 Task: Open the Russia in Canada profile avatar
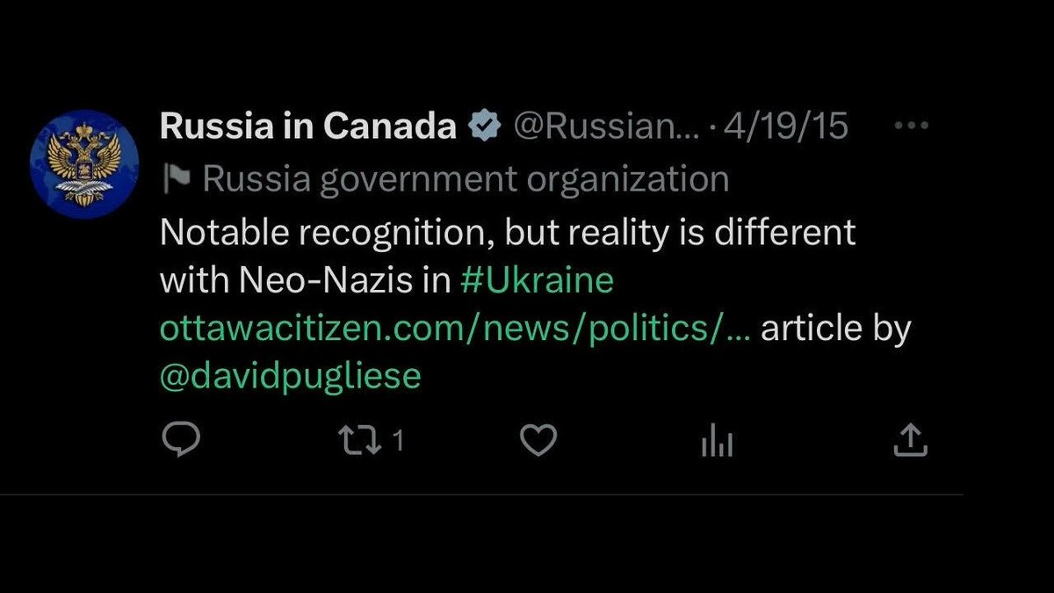coord(84,164)
